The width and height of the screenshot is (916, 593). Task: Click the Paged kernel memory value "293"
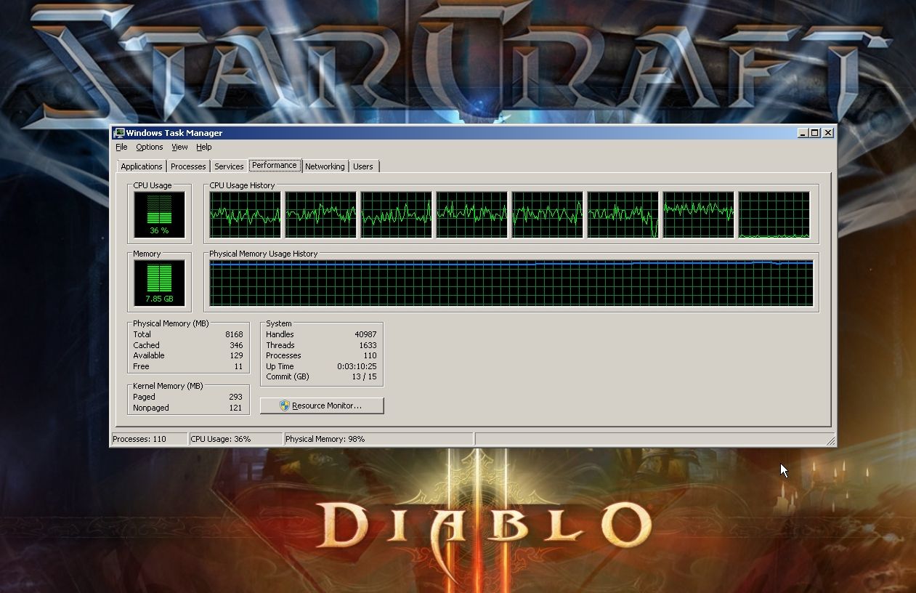tap(235, 397)
